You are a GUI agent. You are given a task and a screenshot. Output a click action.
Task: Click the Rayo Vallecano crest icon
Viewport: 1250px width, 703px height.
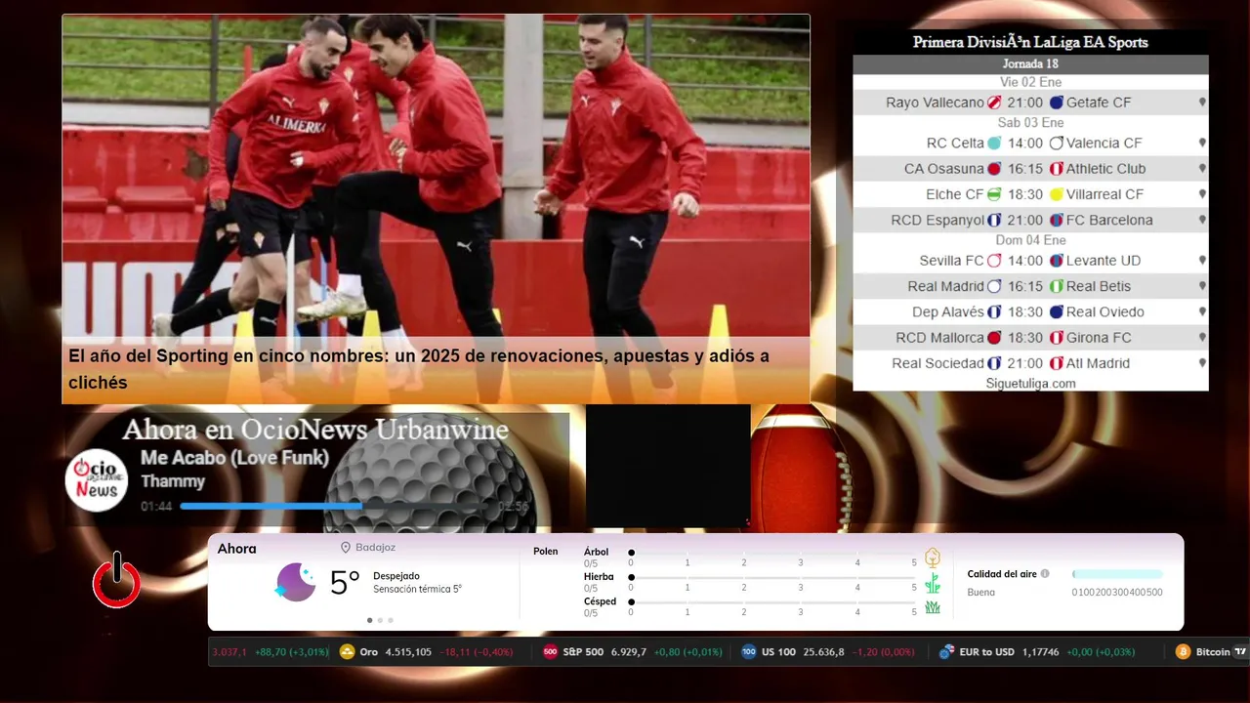click(x=994, y=103)
